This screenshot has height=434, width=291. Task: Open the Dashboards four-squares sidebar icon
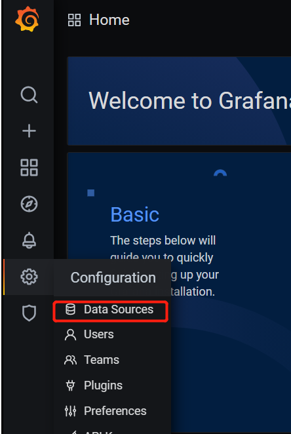[29, 167]
